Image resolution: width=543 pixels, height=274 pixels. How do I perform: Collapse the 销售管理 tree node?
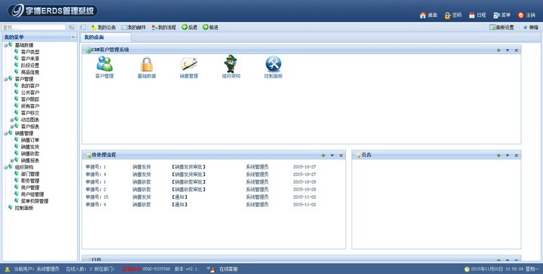(5, 133)
